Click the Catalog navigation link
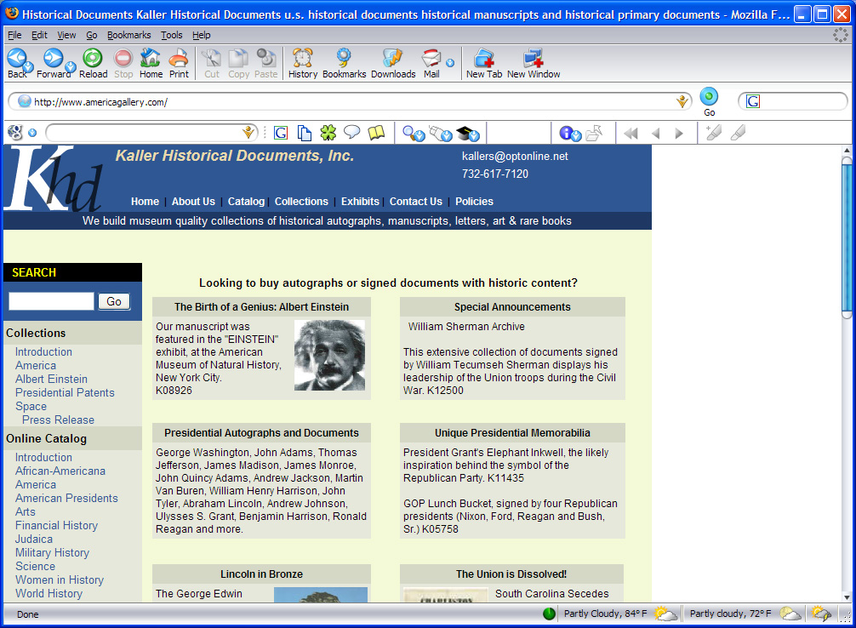Viewport: 856px width, 628px height. click(246, 202)
